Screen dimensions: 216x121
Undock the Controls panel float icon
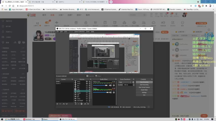152,79
